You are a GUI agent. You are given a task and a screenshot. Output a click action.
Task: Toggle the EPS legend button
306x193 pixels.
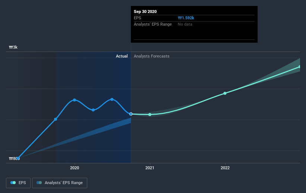tap(18, 183)
